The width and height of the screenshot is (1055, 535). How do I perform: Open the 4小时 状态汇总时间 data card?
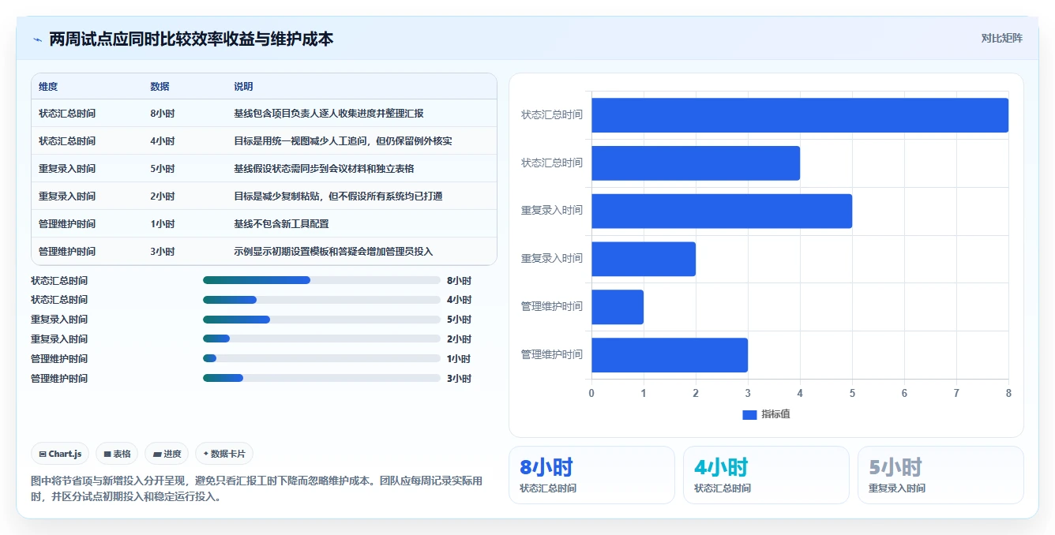(x=766, y=475)
